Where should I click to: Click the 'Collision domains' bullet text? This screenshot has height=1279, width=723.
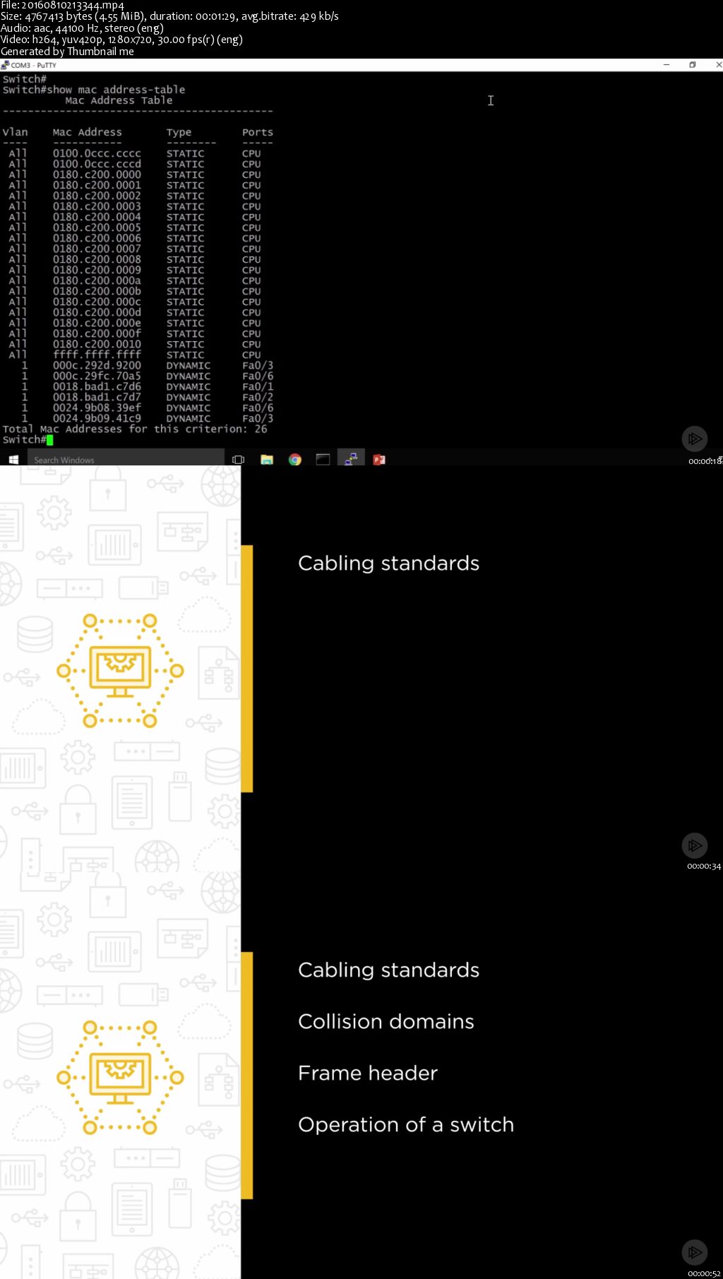point(386,1021)
